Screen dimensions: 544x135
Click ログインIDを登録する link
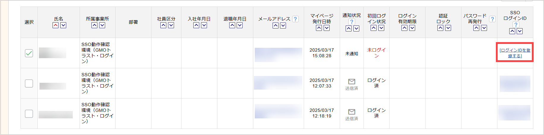(x=515, y=53)
